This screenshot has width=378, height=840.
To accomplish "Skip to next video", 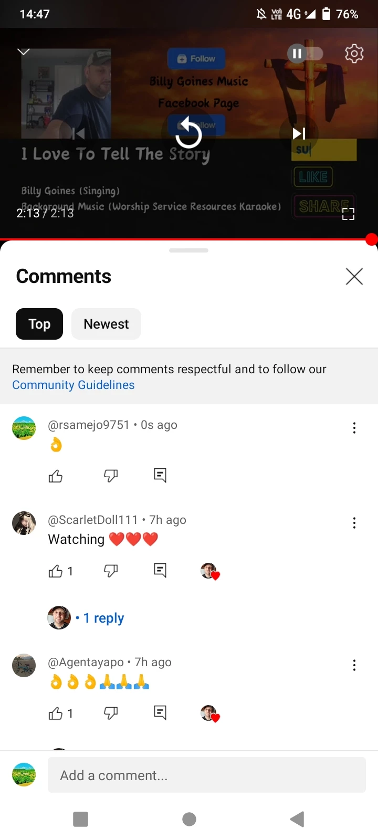I will coord(299,134).
